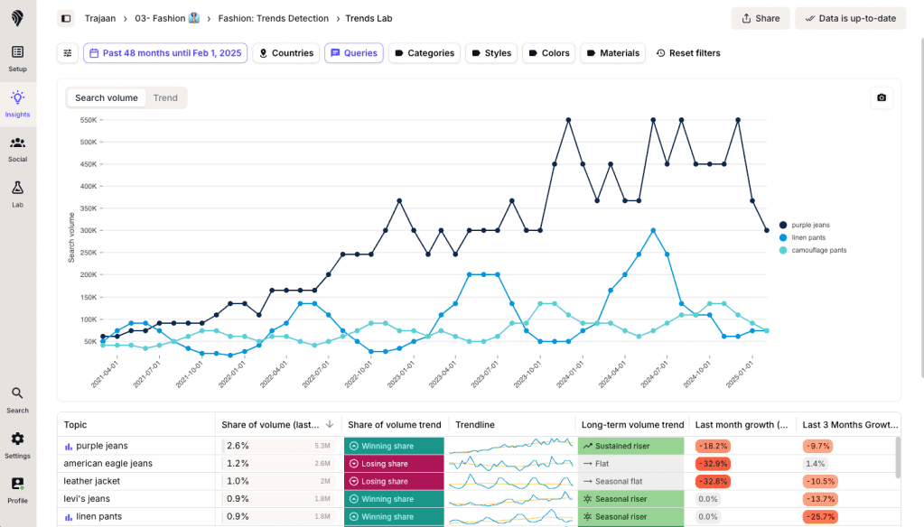Image resolution: width=924 pixels, height=527 pixels.
Task: Switch to Trend tab
Action: pos(165,97)
